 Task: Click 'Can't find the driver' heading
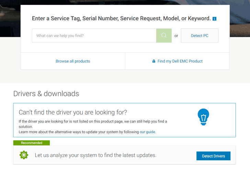[x=73, y=112]
